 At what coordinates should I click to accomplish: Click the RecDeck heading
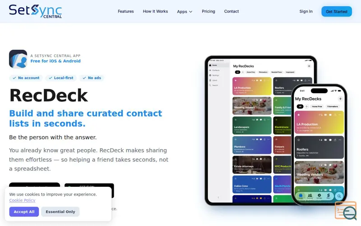click(x=48, y=95)
